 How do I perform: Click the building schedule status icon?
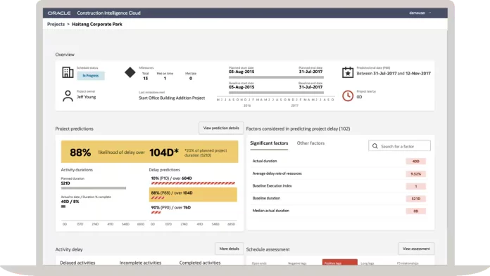(68, 72)
